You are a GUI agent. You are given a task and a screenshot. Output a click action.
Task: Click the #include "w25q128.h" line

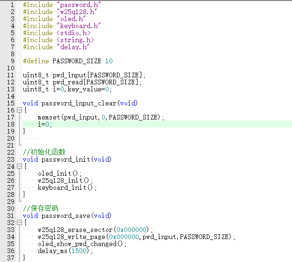[60, 12]
